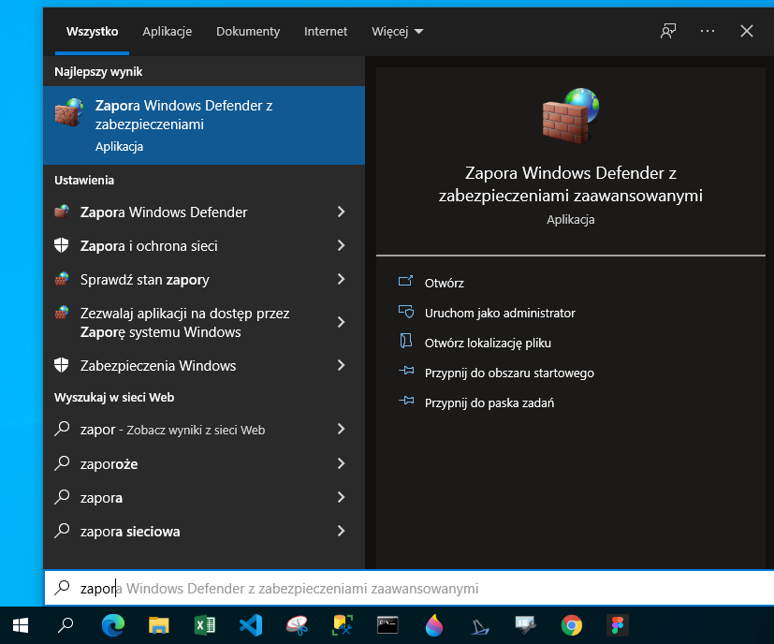Click the large firewall icon in preview pane
This screenshot has height=644, width=774.
click(571, 115)
